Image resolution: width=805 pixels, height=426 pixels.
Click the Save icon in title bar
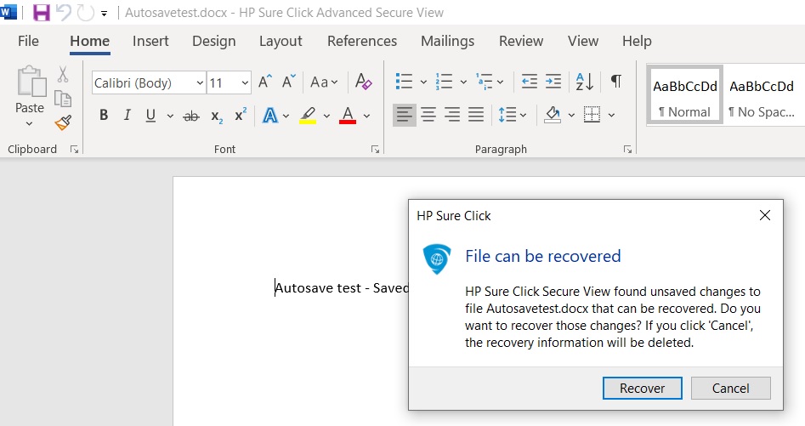pos(42,12)
